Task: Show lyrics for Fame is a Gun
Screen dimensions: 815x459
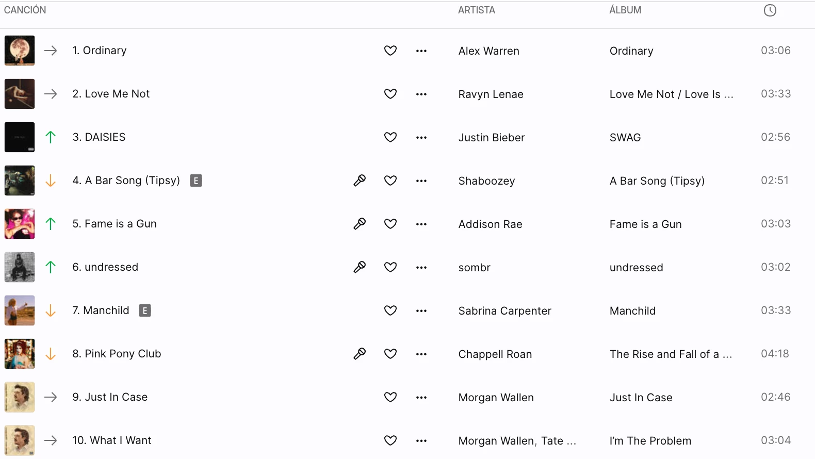Action: pos(360,224)
